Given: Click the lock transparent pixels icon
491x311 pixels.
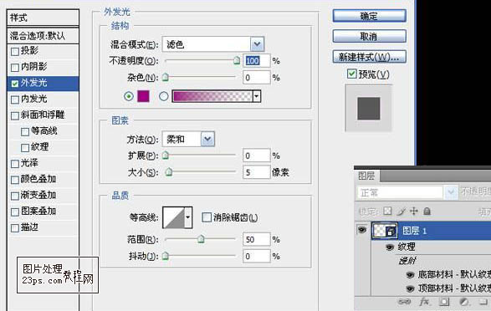Looking at the screenshot, I should point(387,212).
